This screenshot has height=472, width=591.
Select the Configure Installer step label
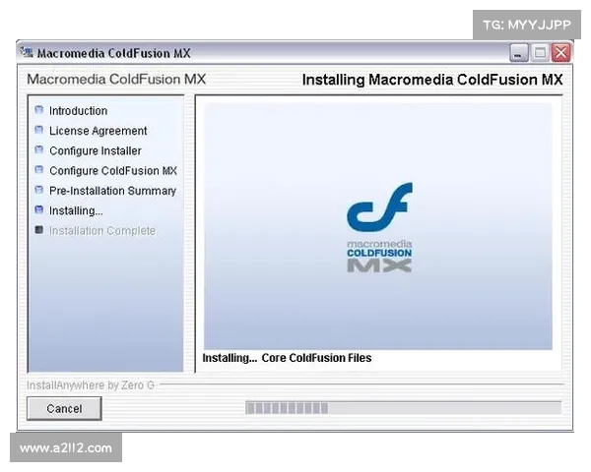pos(96,150)
